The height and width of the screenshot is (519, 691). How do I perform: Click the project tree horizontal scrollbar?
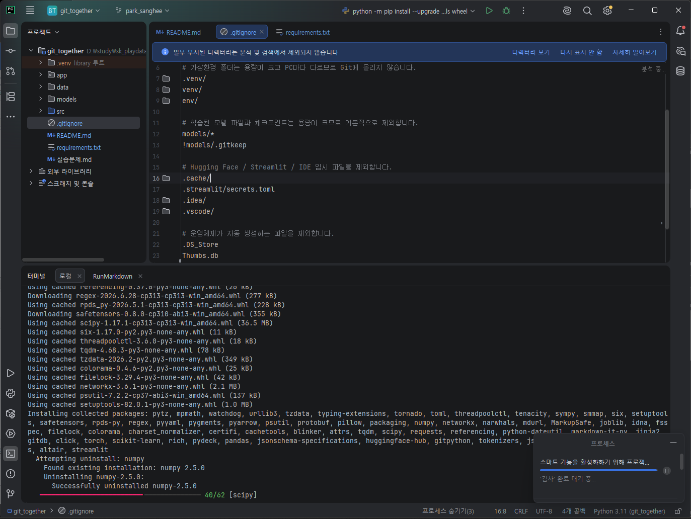(x=63, y=259)
